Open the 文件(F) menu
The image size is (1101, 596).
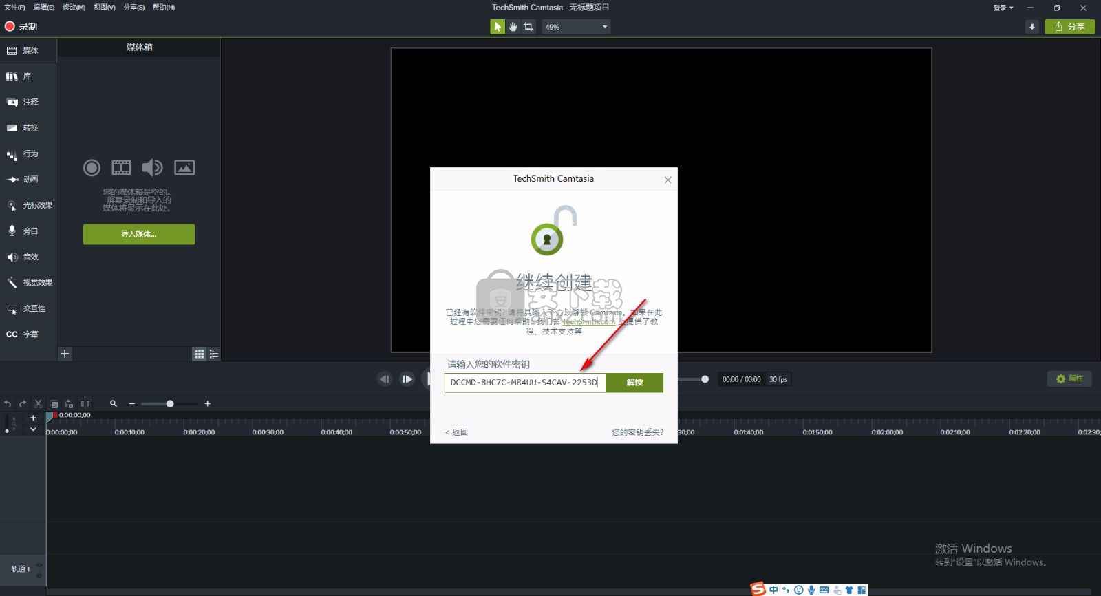point(14,8)
